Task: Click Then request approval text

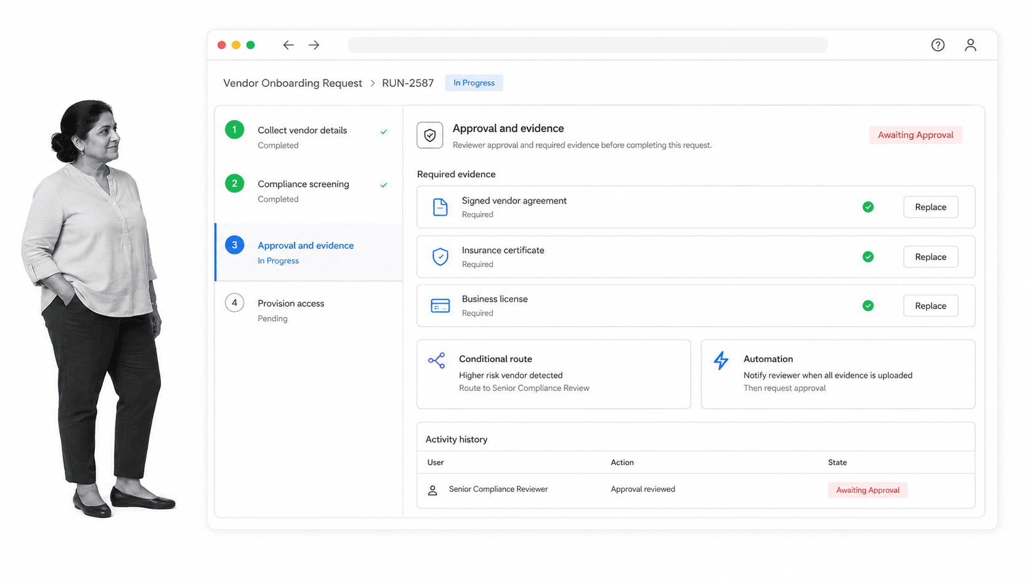Action: tap(784, 388)
